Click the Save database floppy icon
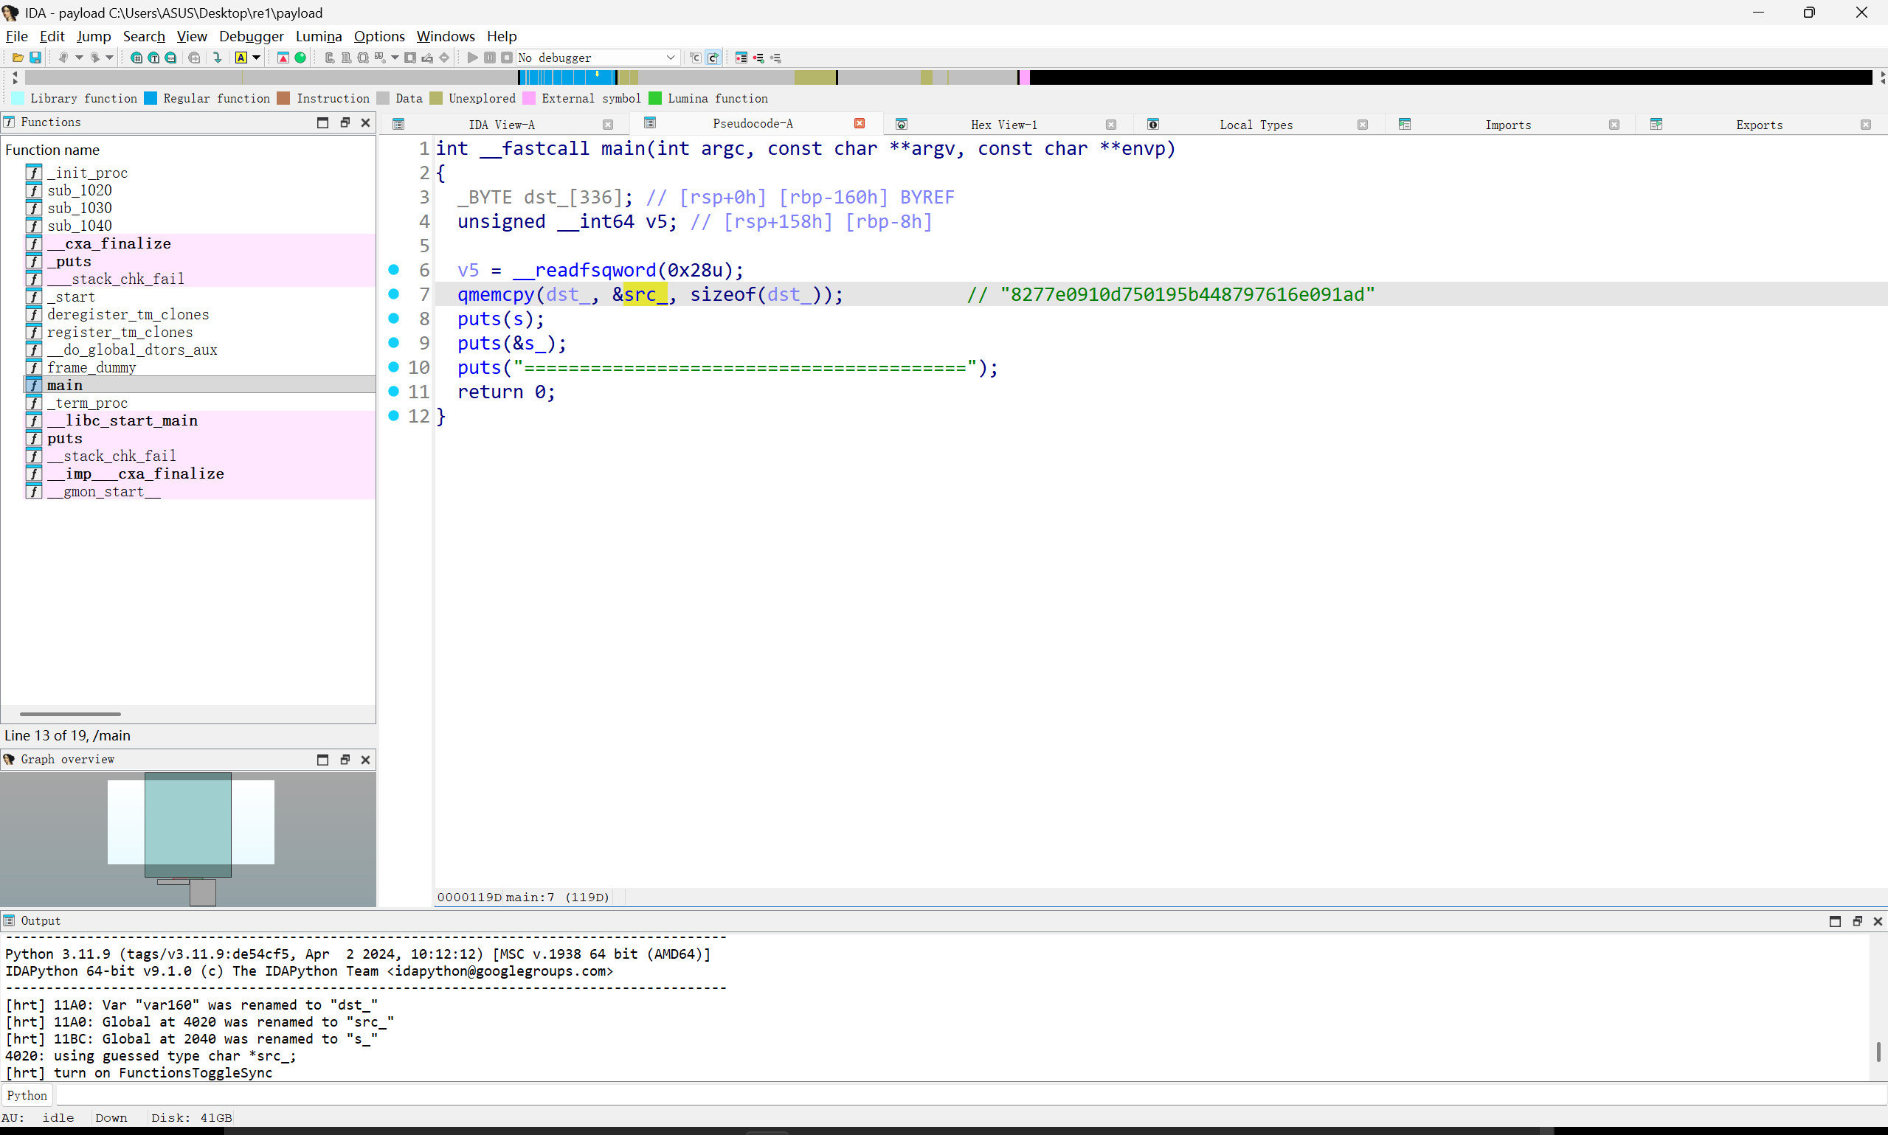This screenshot has height=1135, width=1888. 35,58
